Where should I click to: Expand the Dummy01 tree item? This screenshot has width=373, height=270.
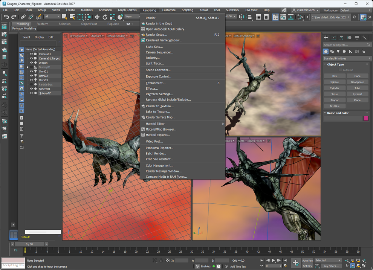[28, 67]
